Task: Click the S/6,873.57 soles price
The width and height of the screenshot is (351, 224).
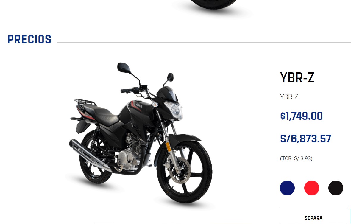Action: (x=305, y=139)
